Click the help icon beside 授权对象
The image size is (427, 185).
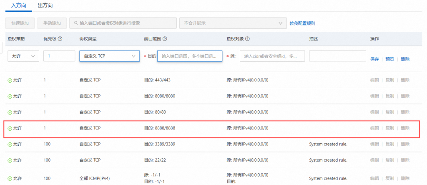click(x=247, y=39)
